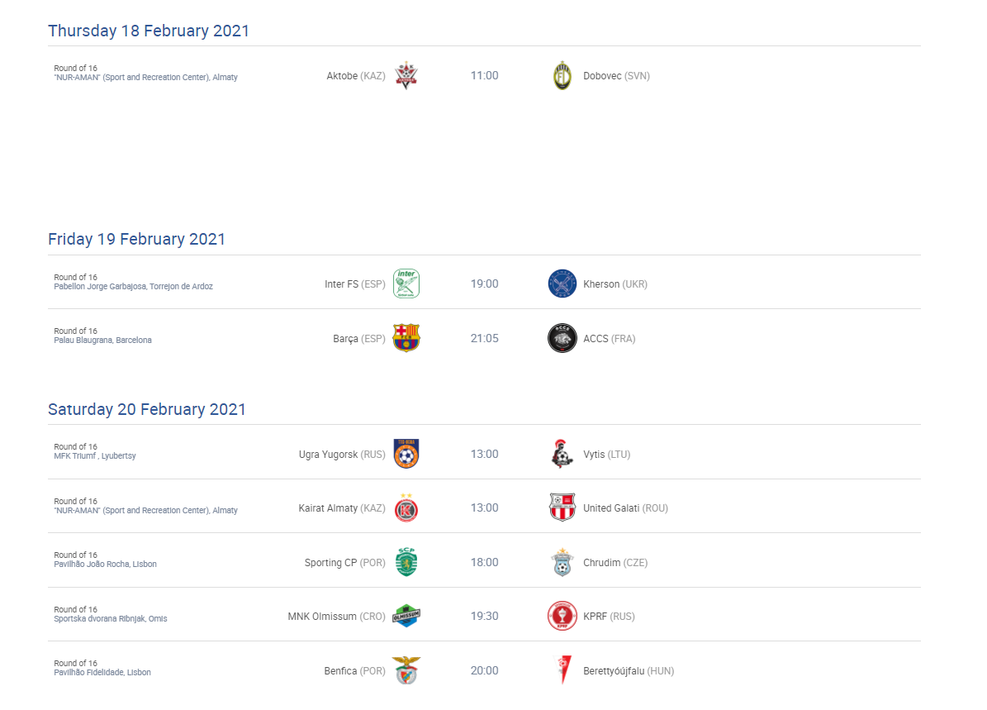Viewport: 987px width, 710px height.
Task: Click the Berettyóújfalu team name
Action: point(614,671)
